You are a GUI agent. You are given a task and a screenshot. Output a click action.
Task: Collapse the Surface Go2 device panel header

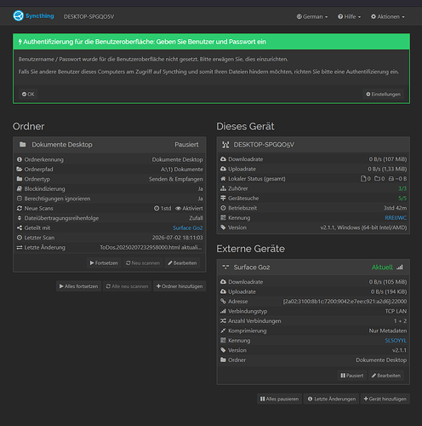(x=313, y=268)
